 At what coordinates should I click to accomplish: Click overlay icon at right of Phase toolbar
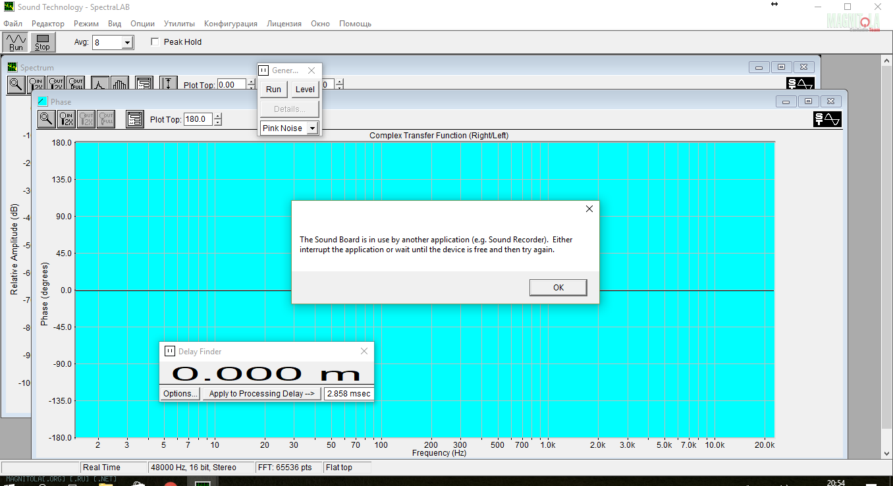(x=827, y=119)
